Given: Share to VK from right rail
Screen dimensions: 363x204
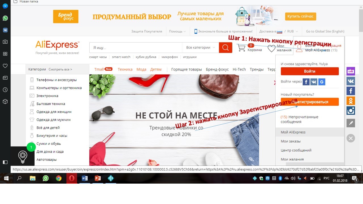Looking at the screenshot, I should (x=351, y=81).
